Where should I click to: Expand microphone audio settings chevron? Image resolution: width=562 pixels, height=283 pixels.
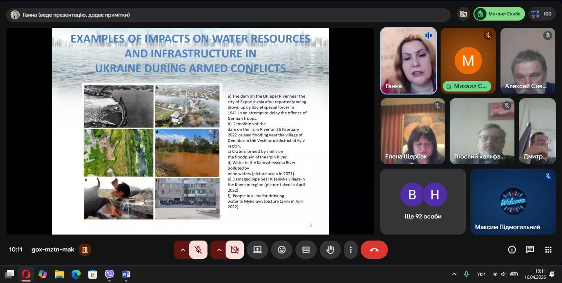click(183, 250)
